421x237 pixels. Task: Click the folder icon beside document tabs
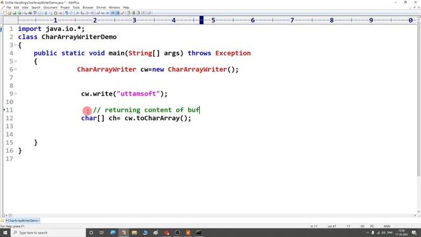3,221
